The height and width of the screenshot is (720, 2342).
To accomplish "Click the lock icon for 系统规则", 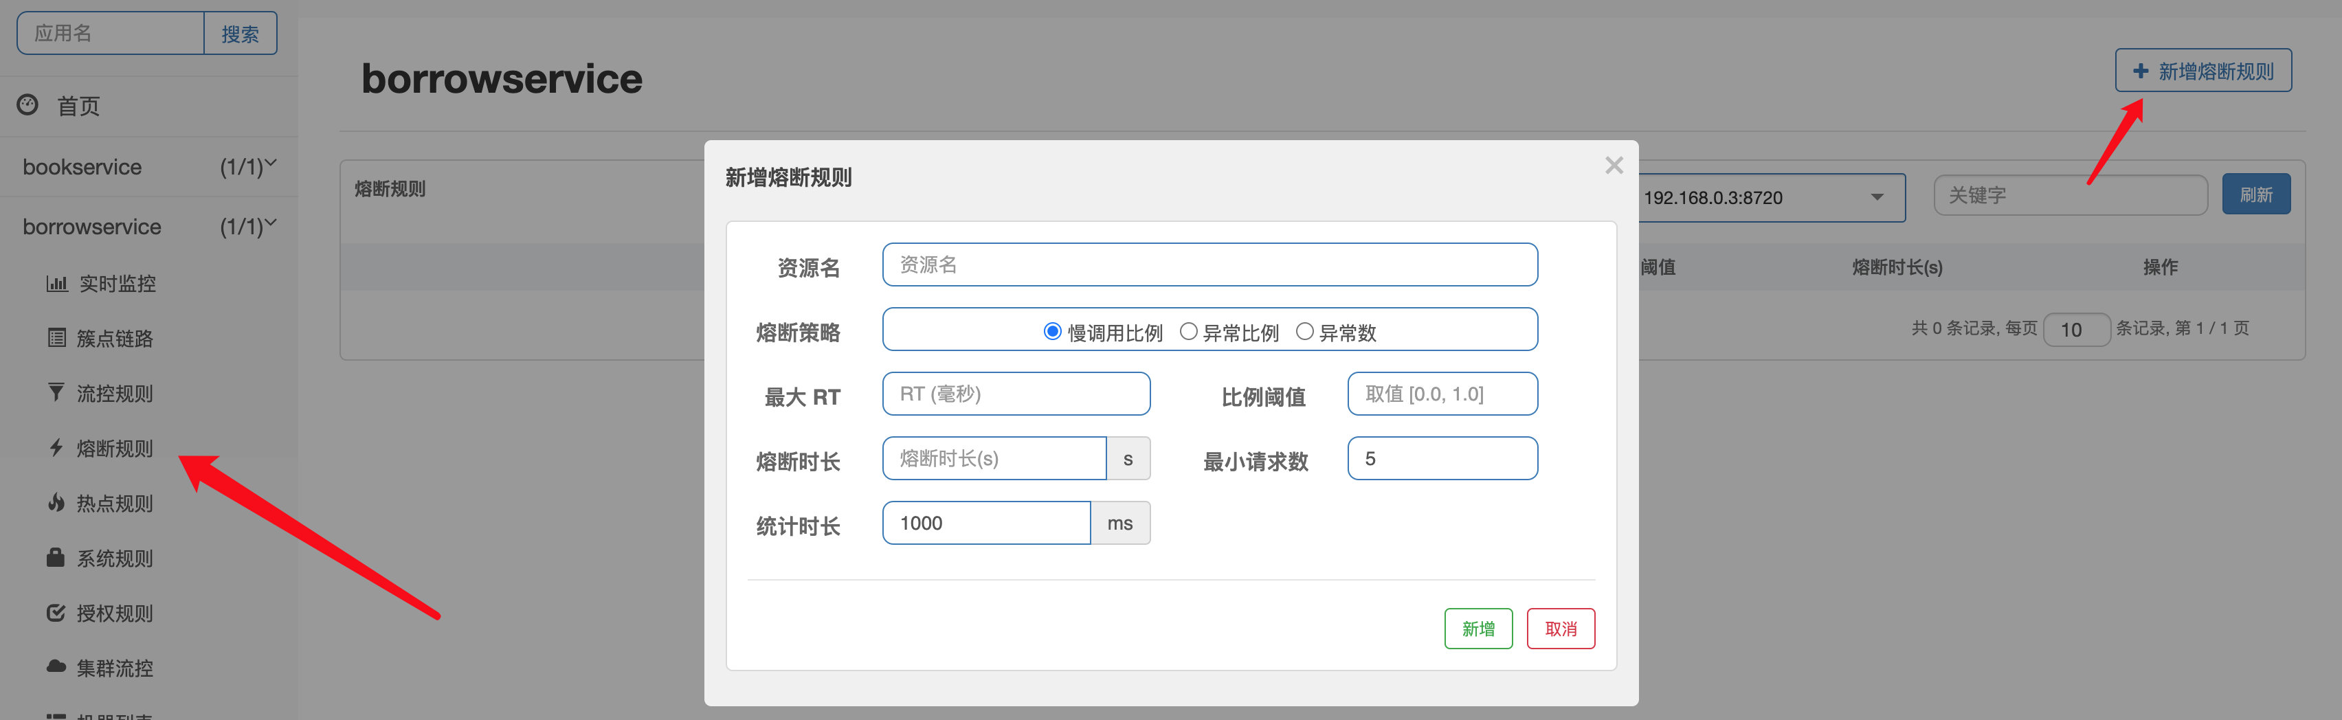I will (56, 557).
